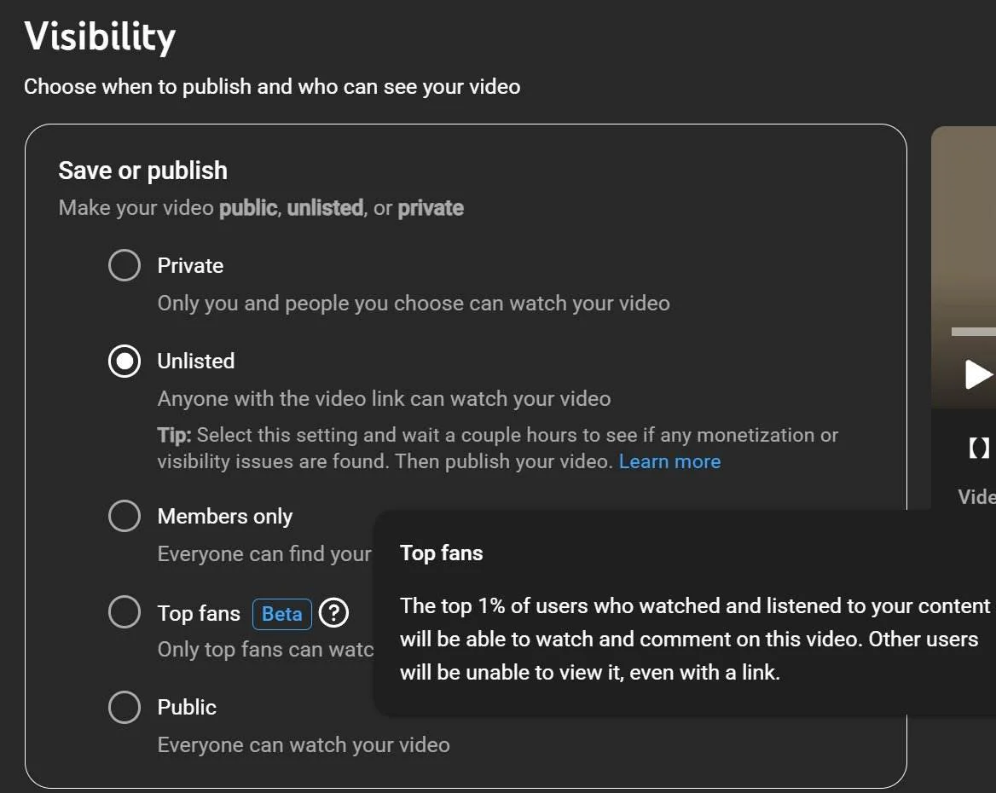Screen dimensions: 996x793
Task: Click the fullscreen brackets icon under preview
Action: coord(979,448)
